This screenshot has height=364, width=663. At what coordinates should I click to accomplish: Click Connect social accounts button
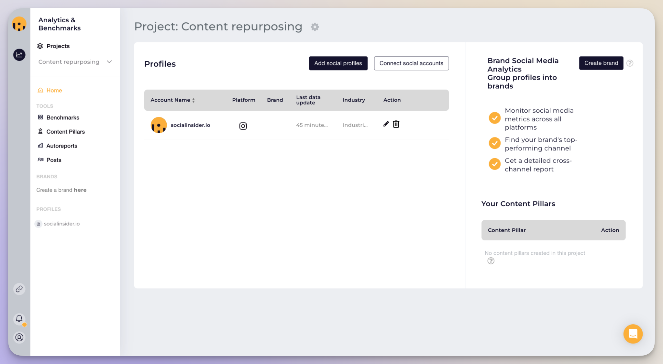point(411,63)
